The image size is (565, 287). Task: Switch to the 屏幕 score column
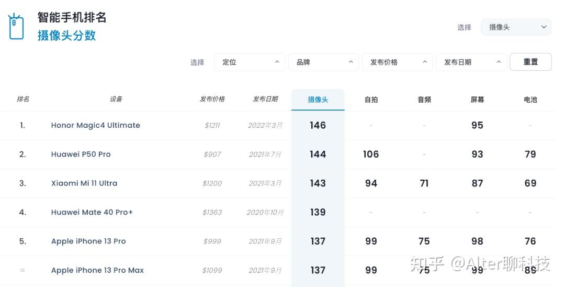477,100
